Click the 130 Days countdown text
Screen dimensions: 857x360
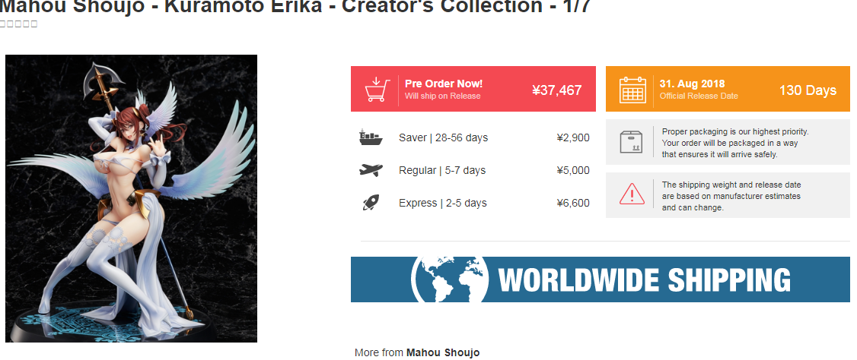pyautogui.click(x=808, y=90)
